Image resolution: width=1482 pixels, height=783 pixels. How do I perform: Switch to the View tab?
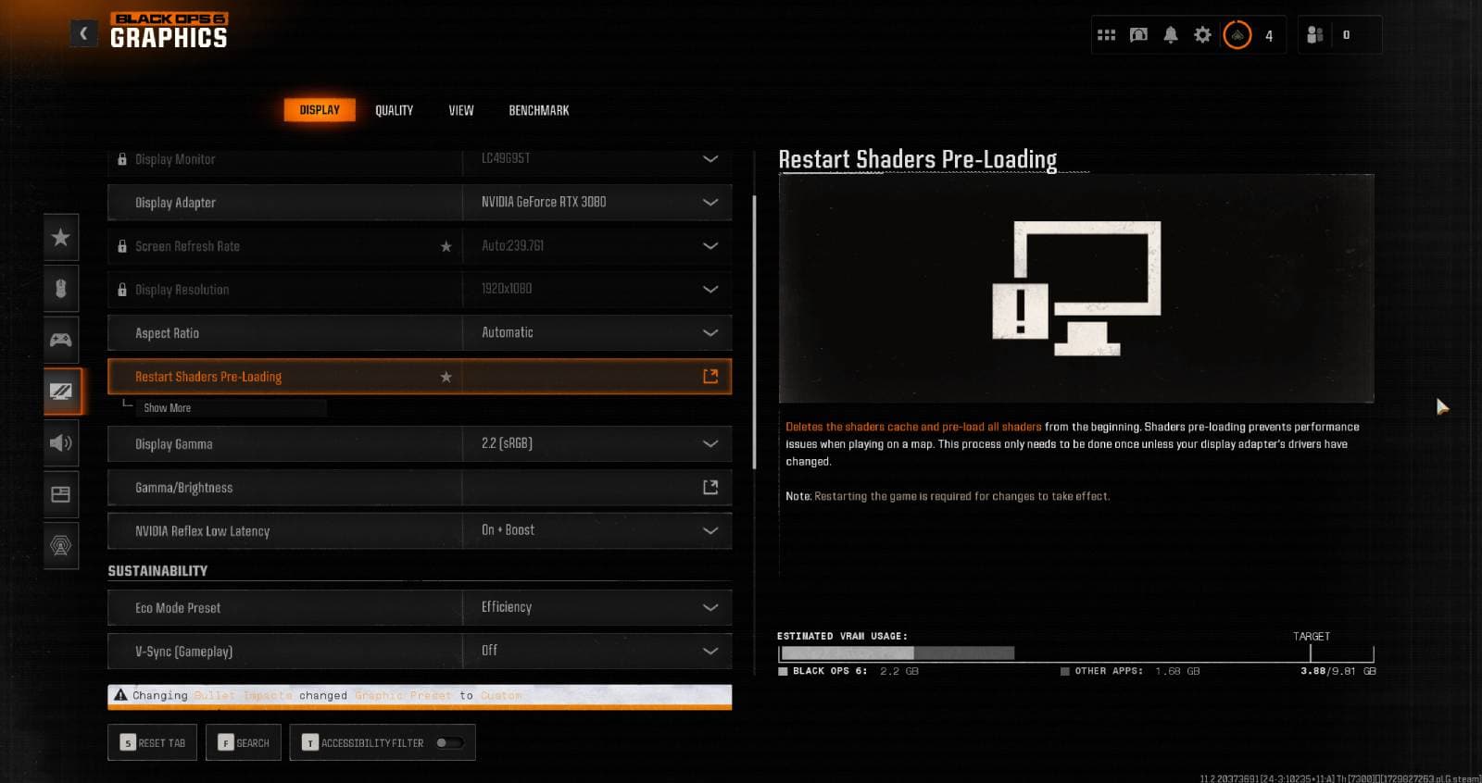pos(461,110)
